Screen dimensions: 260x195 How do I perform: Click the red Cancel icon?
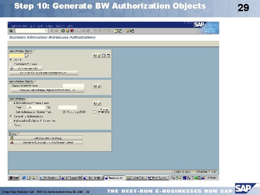72,31
